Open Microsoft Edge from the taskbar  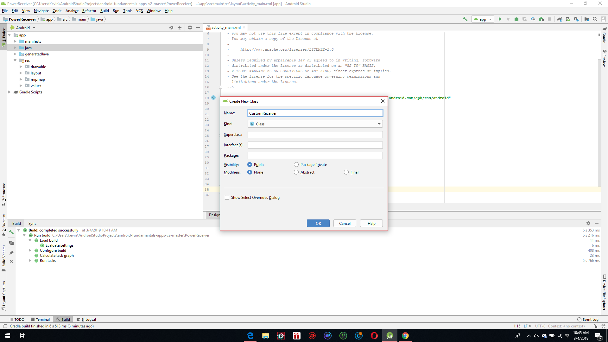(x=250, y=336)
